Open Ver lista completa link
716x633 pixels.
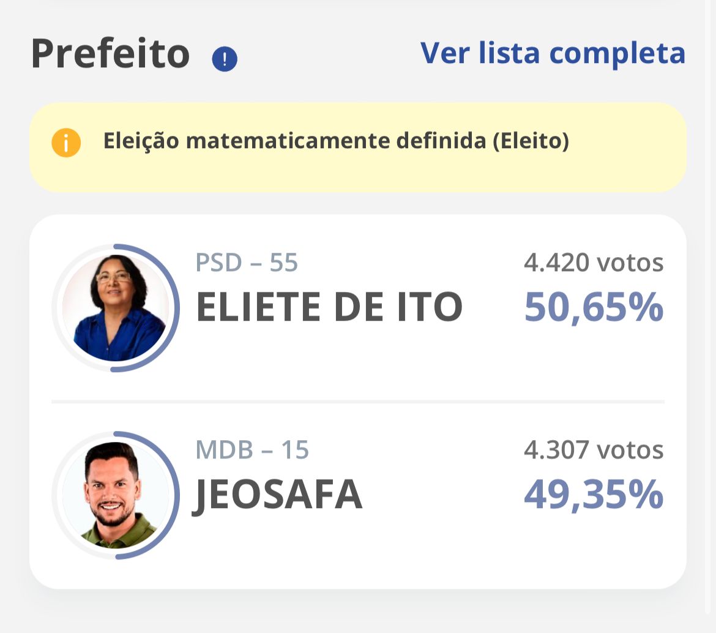pyautogui.click(x=553, y=53)
